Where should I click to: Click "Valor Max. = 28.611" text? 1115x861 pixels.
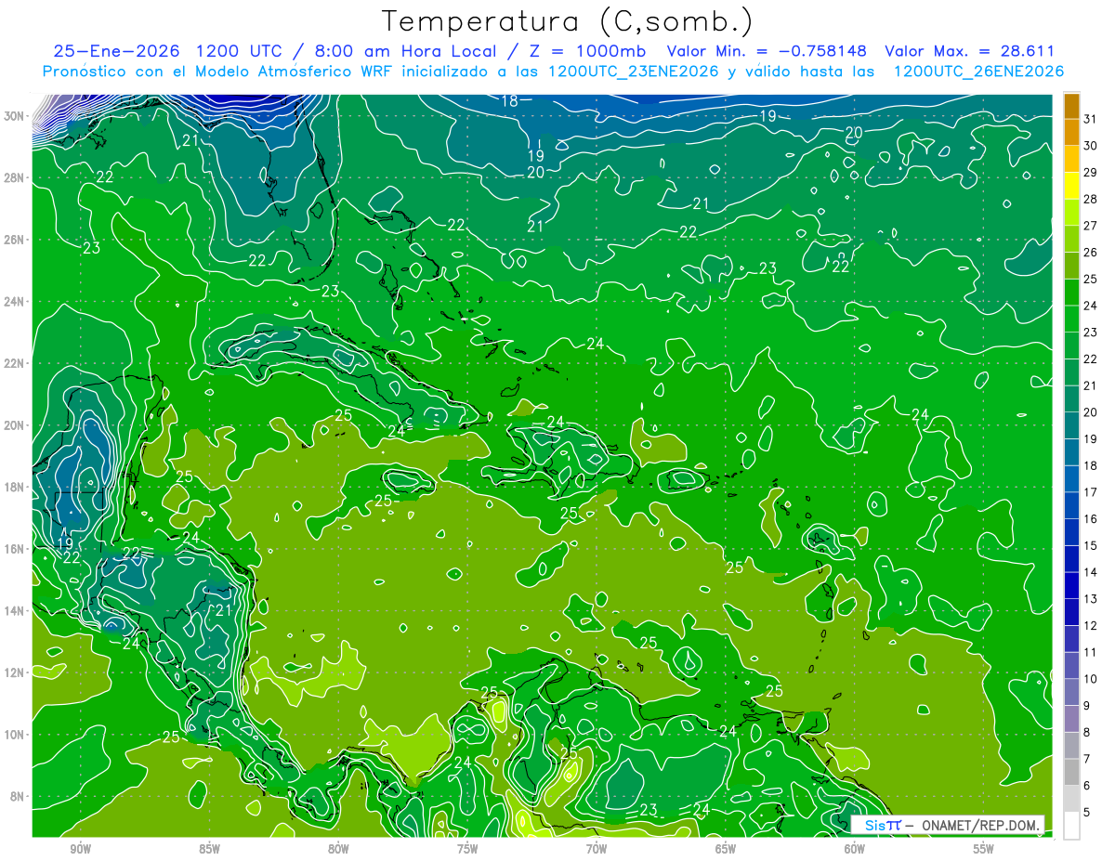click(x=969, y=51)
